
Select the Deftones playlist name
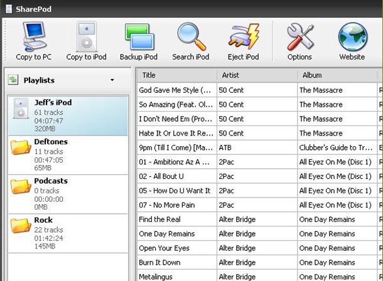point(51,142)
